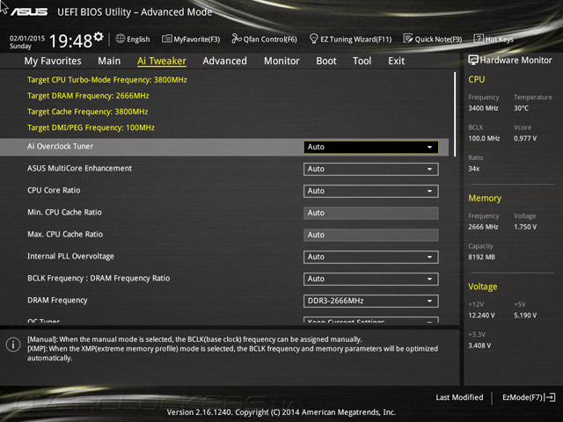Click the settings list vertical scrollbar

pos(455,114)
